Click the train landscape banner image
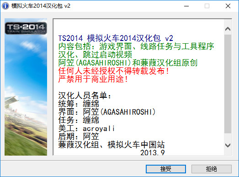The height and width of the screenshot is (177, 239). 26,87
